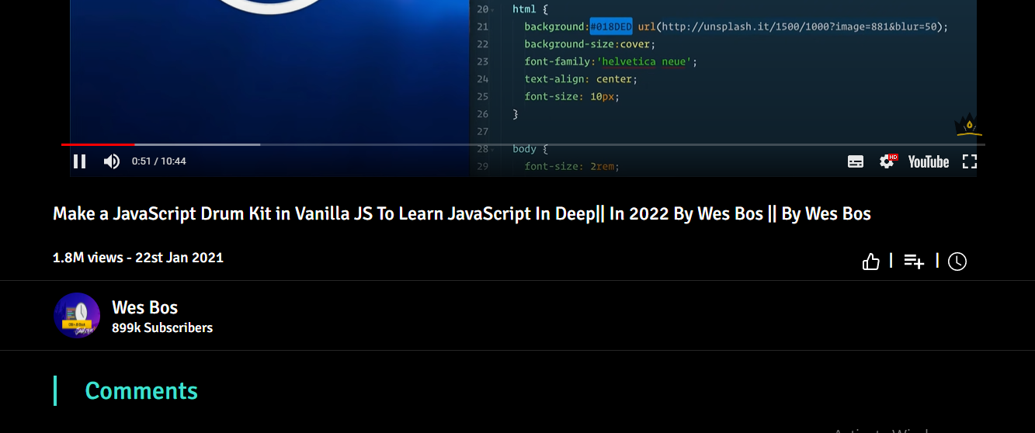Viewport: 1035px width, 433px height.
Task: Open video on YouTube via logo
Action: point(929,161)
